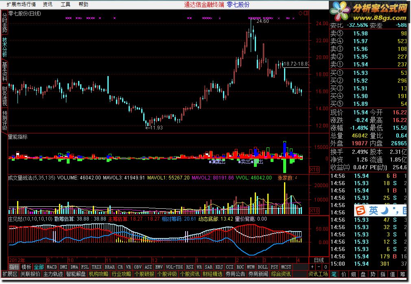Open the 工具 menu
411x284 pixels.
pos(65,4)
